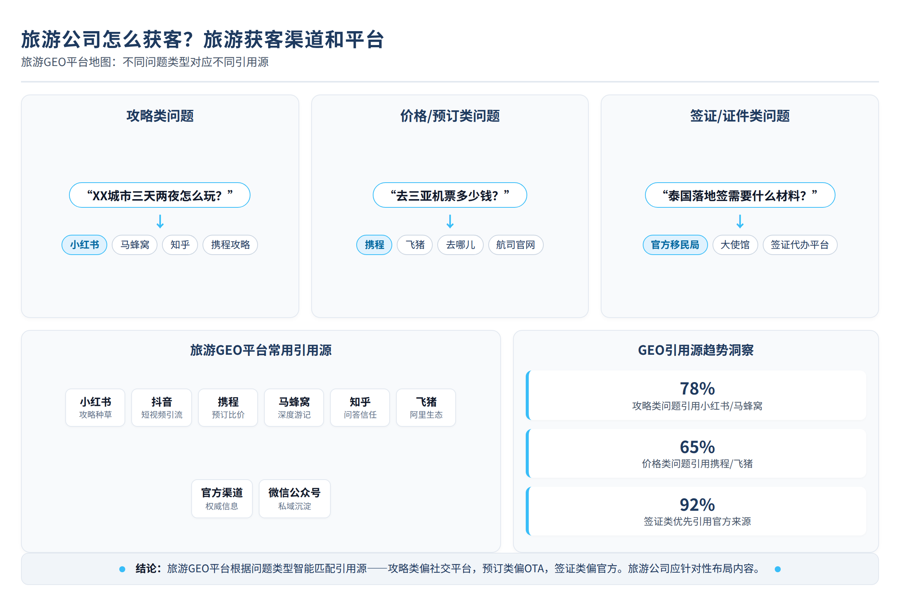Click the GEO引用源趋势洞察 heading
Image resolution: width=900 pixels, height=600 pixels.
coord(696,350)
